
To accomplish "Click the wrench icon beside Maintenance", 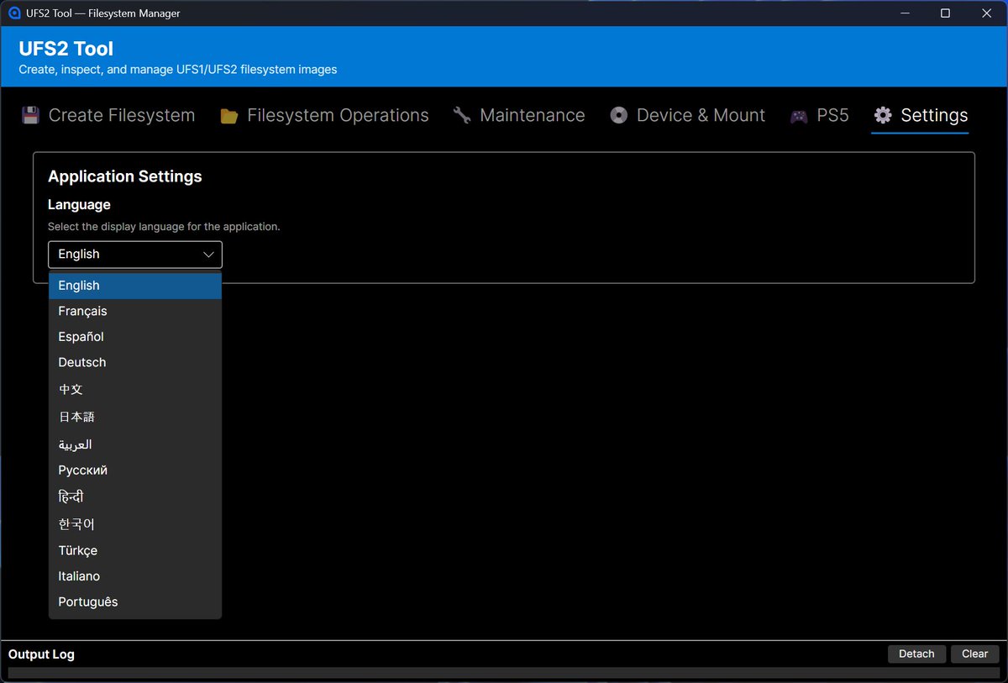I will [x=461, y=116].
